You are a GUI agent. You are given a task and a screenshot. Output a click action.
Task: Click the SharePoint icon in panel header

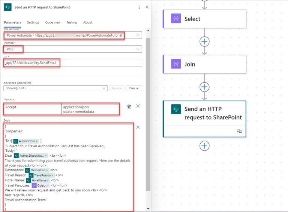[x=7, y=7]
